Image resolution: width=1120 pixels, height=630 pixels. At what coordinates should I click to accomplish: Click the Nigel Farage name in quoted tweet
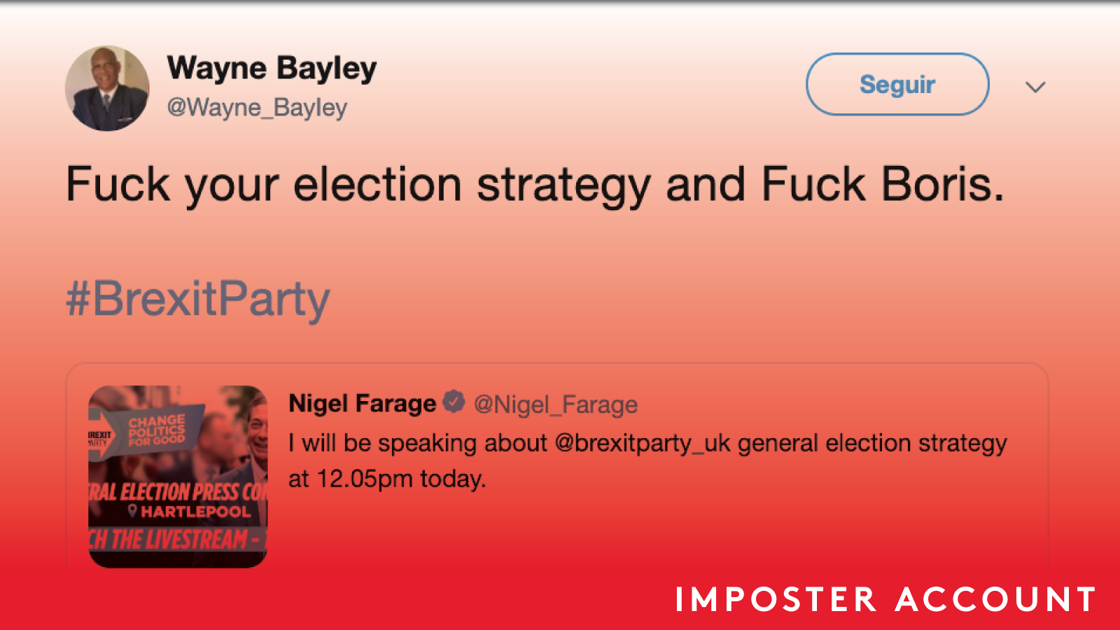(362, 404)
